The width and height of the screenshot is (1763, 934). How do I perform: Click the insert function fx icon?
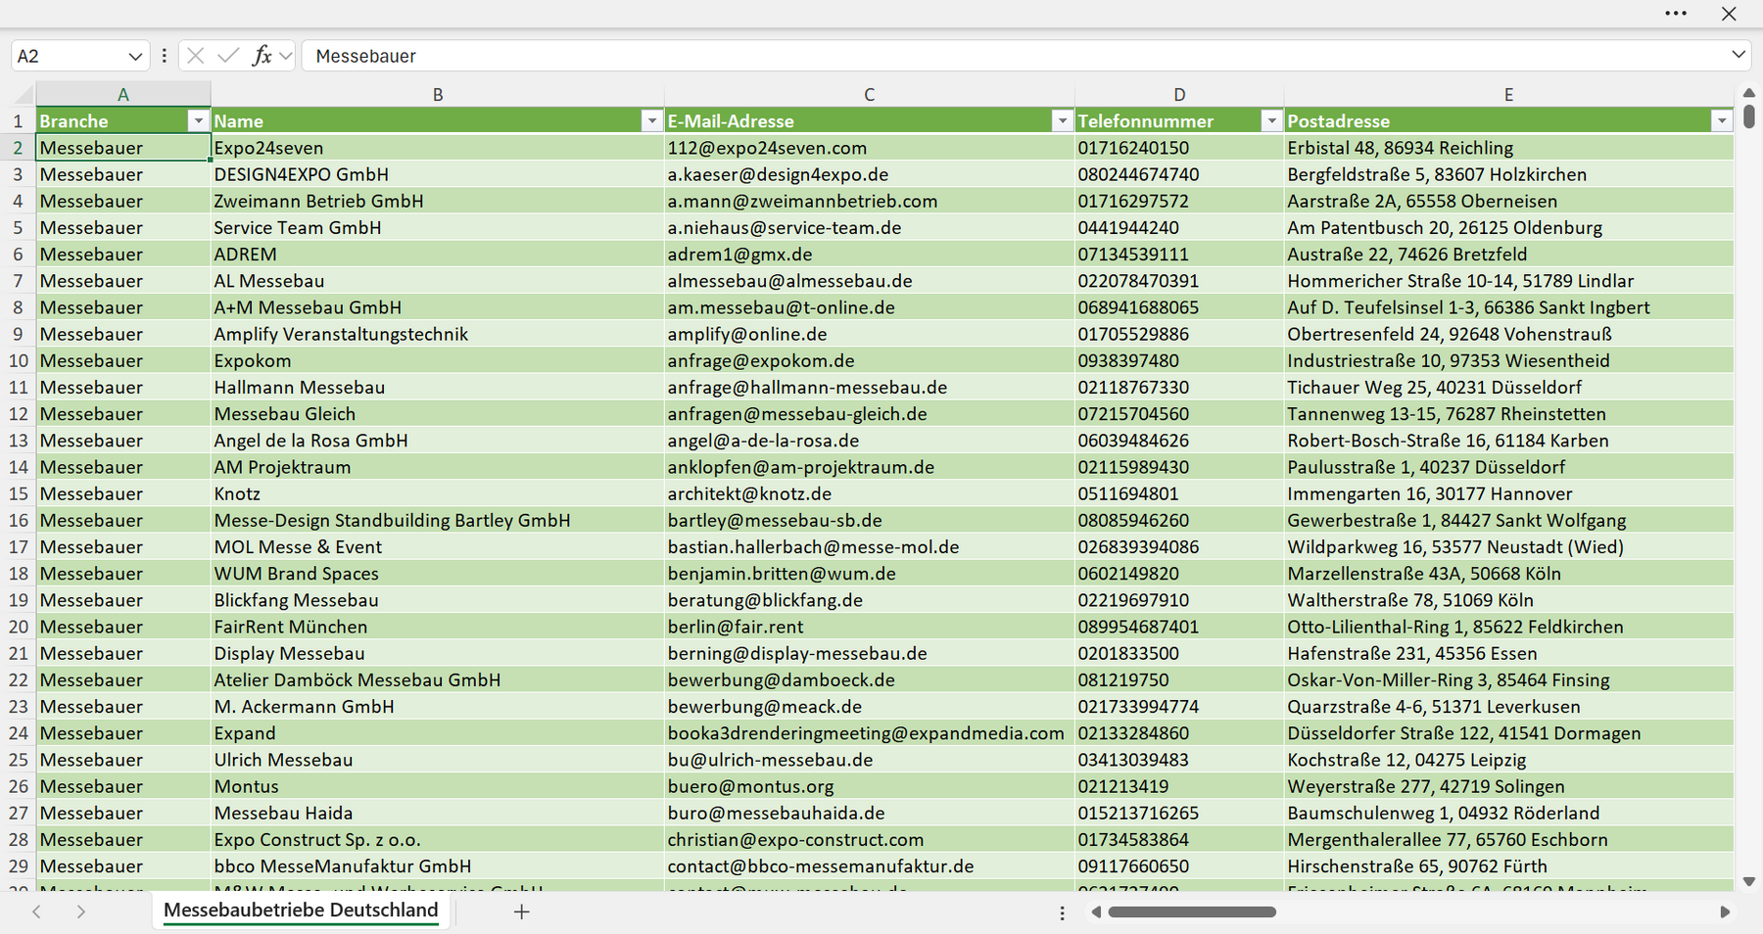262,56
